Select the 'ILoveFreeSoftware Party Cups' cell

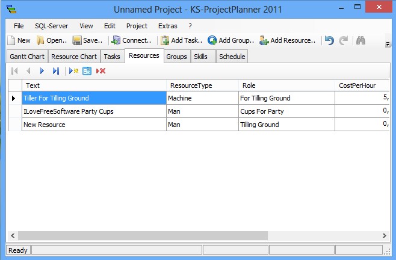click(94, 111)
